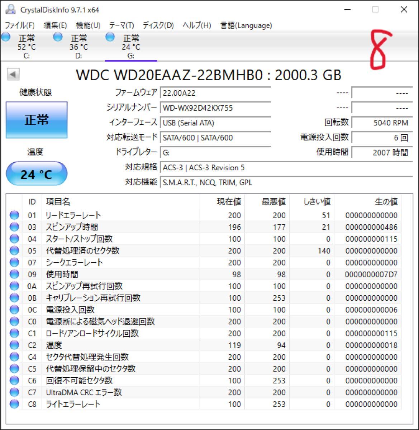Click the CrystalDiskInfo app icon in title bar

point(11,10)
